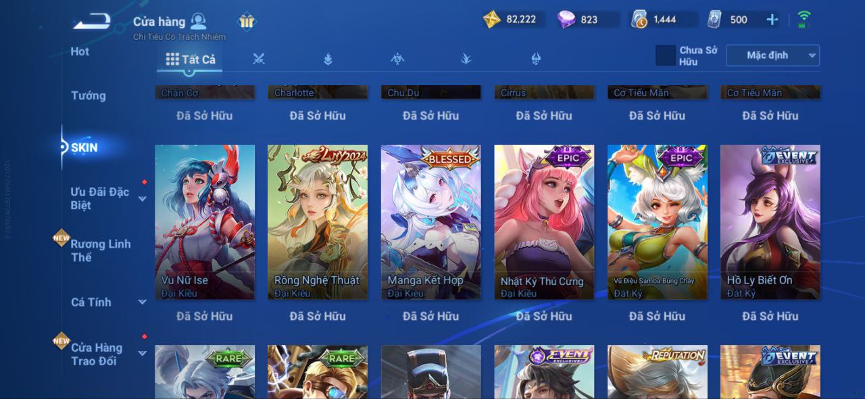Image resolution: width=865 pixels, height=399 pixels.
Task: Switch to the Tướng menu
Action: pyautogui.click(x=89, y=96)
